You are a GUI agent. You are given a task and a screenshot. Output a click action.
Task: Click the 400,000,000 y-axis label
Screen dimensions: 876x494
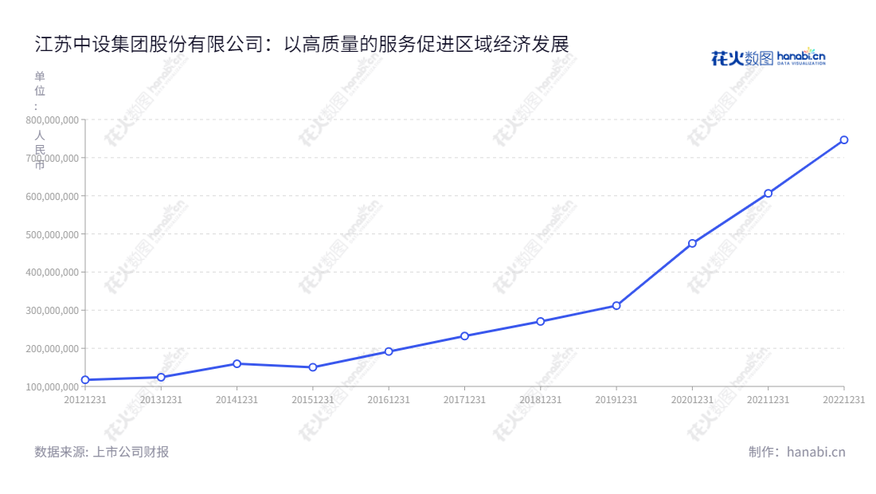52,272
